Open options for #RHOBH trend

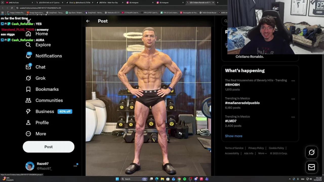pyautogui.click(x=293, y=81)
